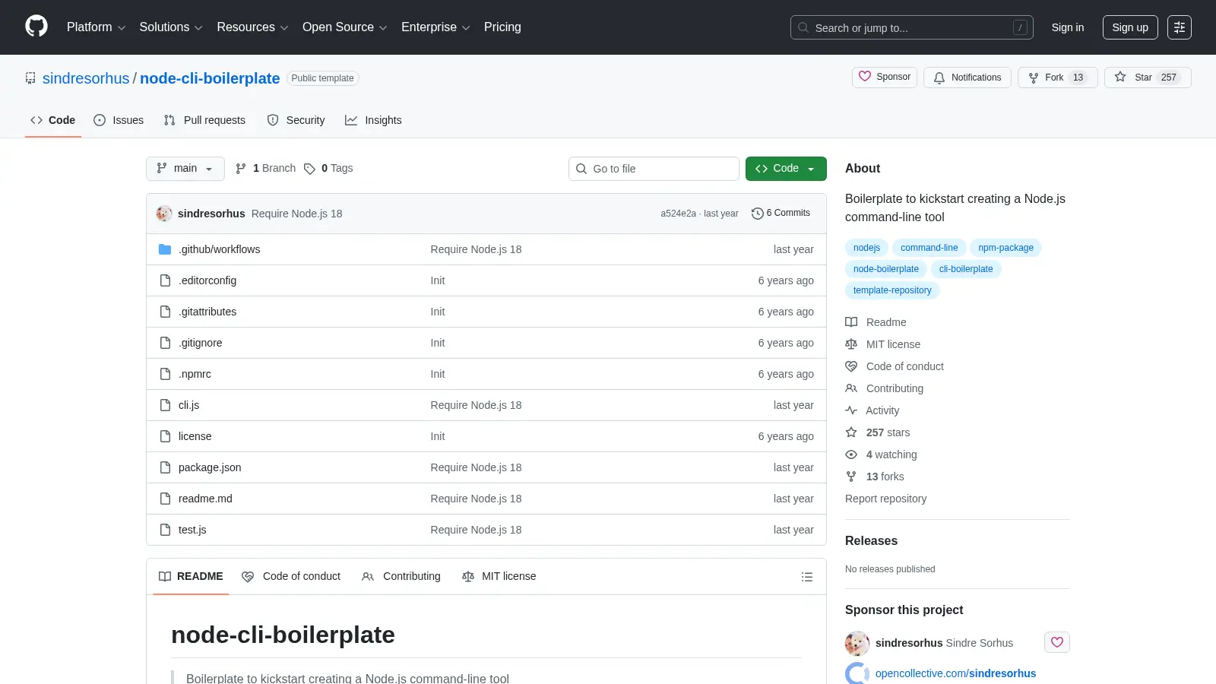The image size is (1216, 684).
Task: Switch to the Issues tab
Action: (119, 120)
